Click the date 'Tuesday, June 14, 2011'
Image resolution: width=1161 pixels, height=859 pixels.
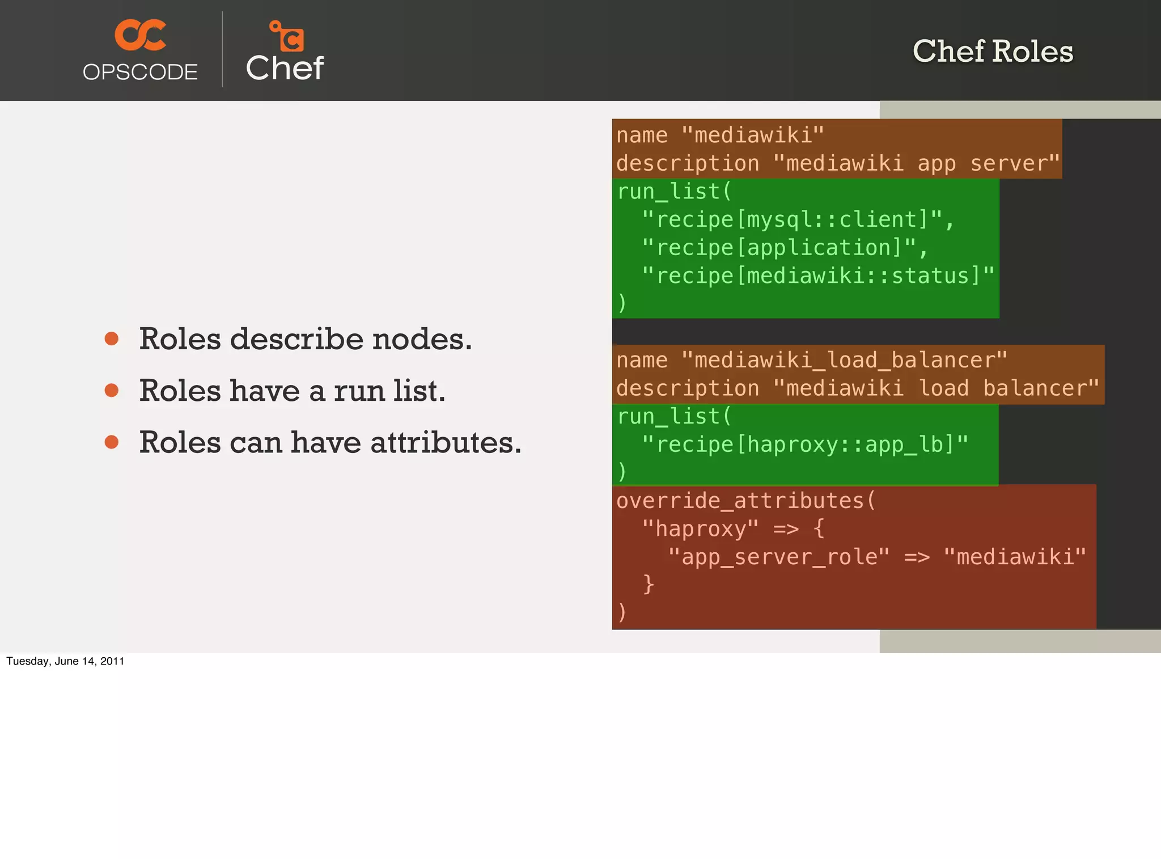click(x=65, y=661)
